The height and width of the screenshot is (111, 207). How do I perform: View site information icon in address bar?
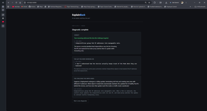point(25,3)
